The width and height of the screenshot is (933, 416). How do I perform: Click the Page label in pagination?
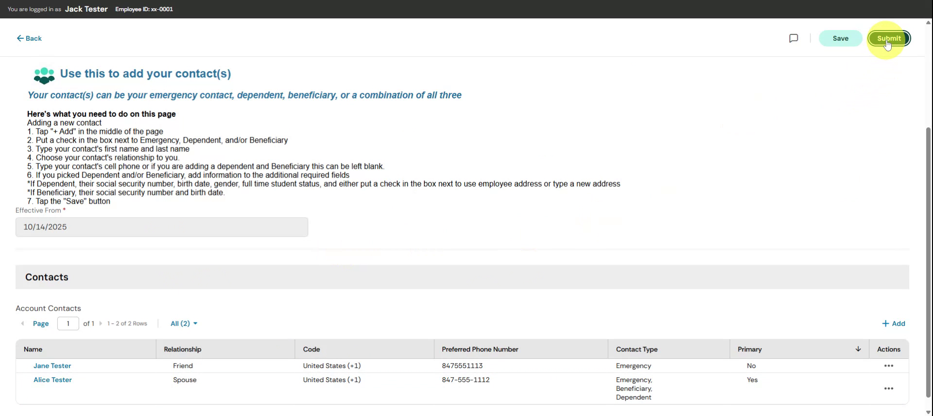point(41,323)
